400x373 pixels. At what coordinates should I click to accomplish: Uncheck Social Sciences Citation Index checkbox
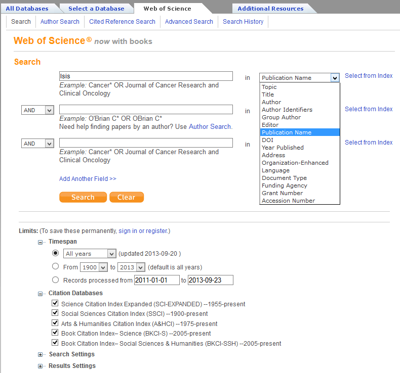(x=55, y=313)
